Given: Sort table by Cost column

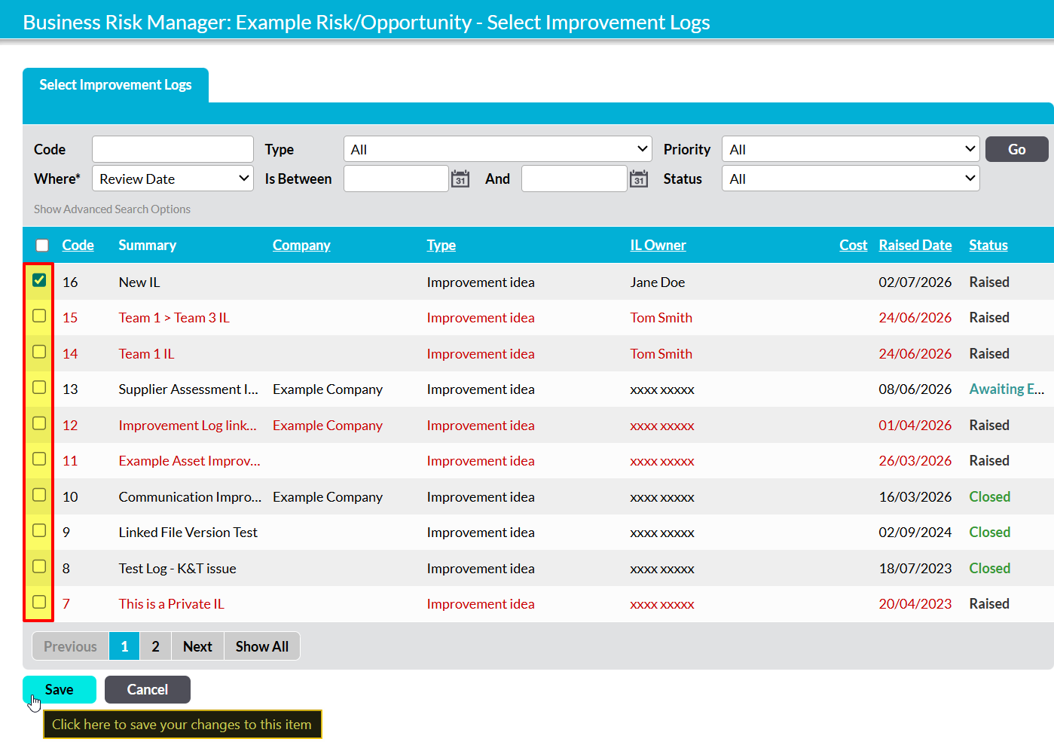Looking at the screenshot, I should pyautogui.click(x=853, y=245).
